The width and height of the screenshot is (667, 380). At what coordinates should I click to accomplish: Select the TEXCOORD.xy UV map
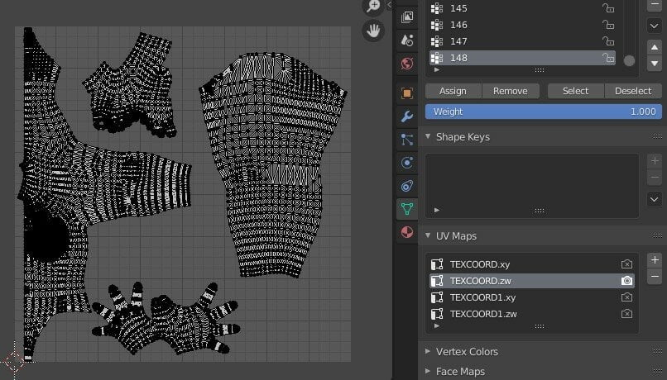tap(532, 264)
